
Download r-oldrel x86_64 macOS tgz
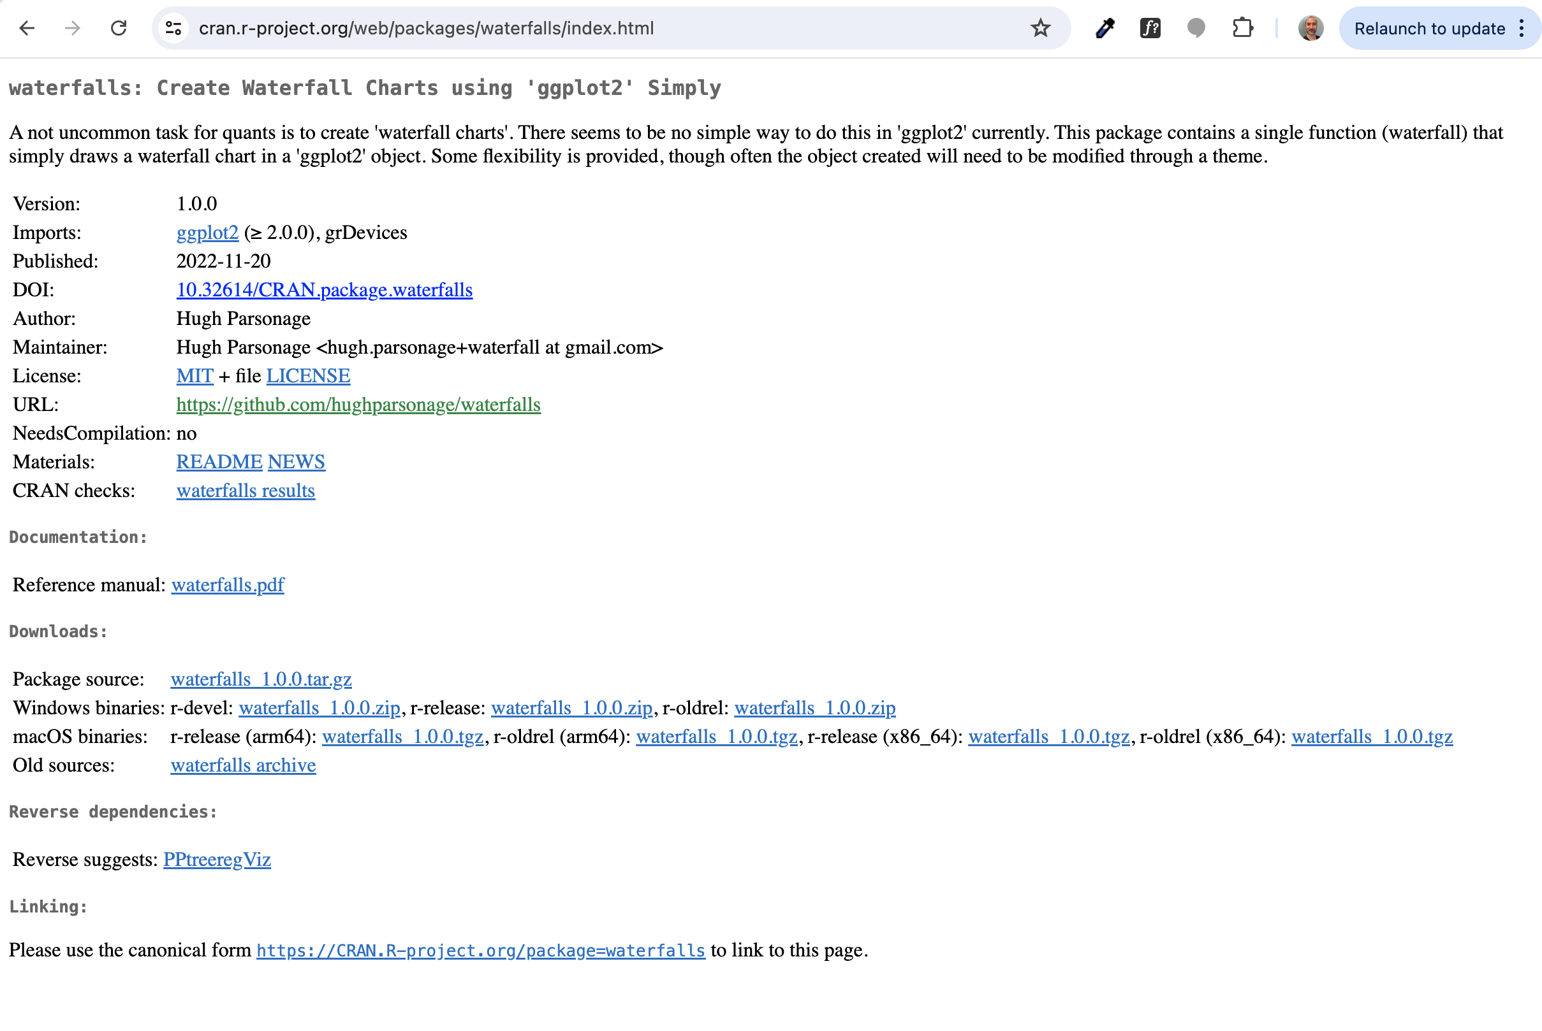point(1372,737)
